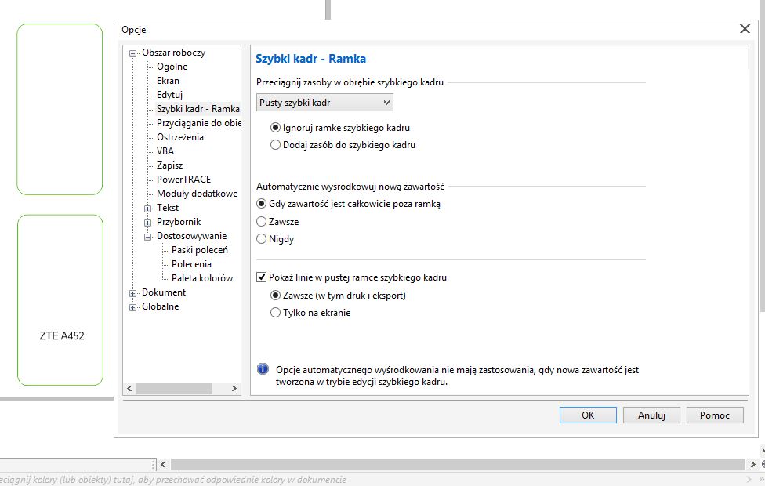The image size is (765, 486).
Task: Expand the Globalne tree node
Action: 133,307
